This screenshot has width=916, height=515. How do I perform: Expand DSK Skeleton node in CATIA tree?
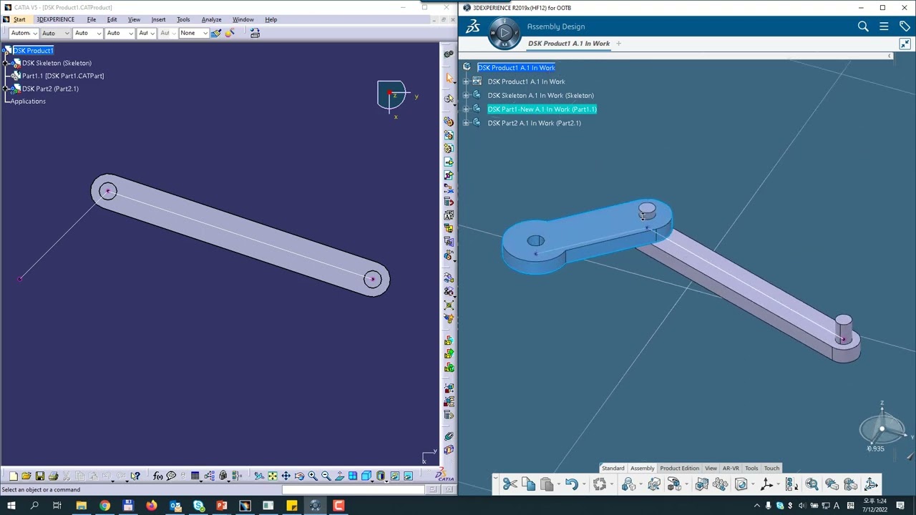click(6, 63)
